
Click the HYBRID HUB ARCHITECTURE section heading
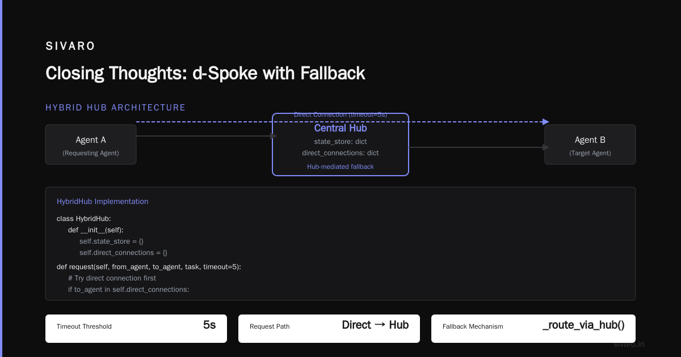click(x=116, y=107)
